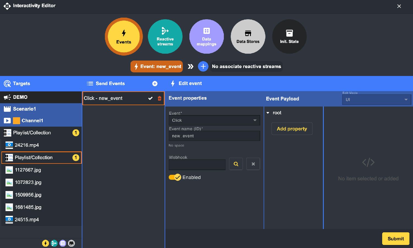The width and height of the screenshot is (413, 248).
Task: Add associated reactive stream via blue plus
Action: (203, 66)
